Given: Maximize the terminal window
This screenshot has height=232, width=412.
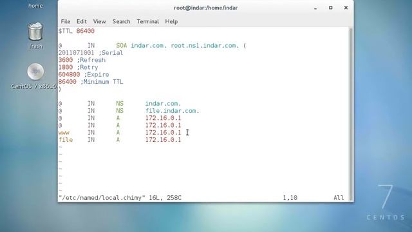Looking at the screenshot, I should tap(330, 8).
